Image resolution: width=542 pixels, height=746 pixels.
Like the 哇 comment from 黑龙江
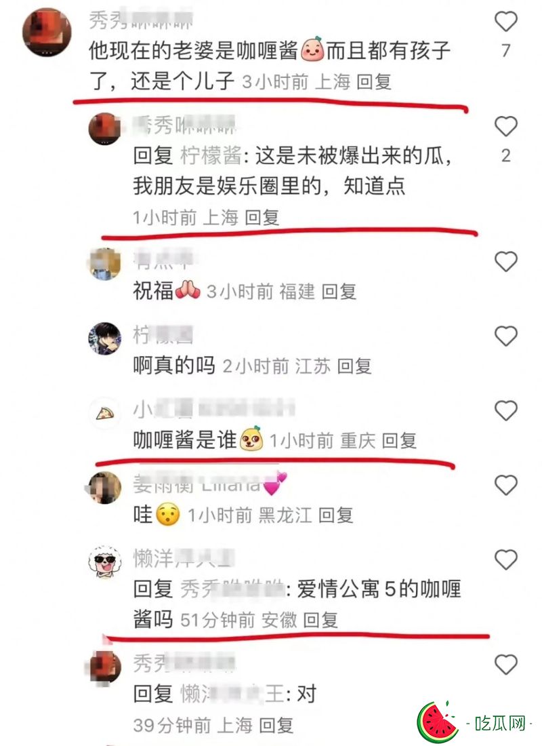506,486
